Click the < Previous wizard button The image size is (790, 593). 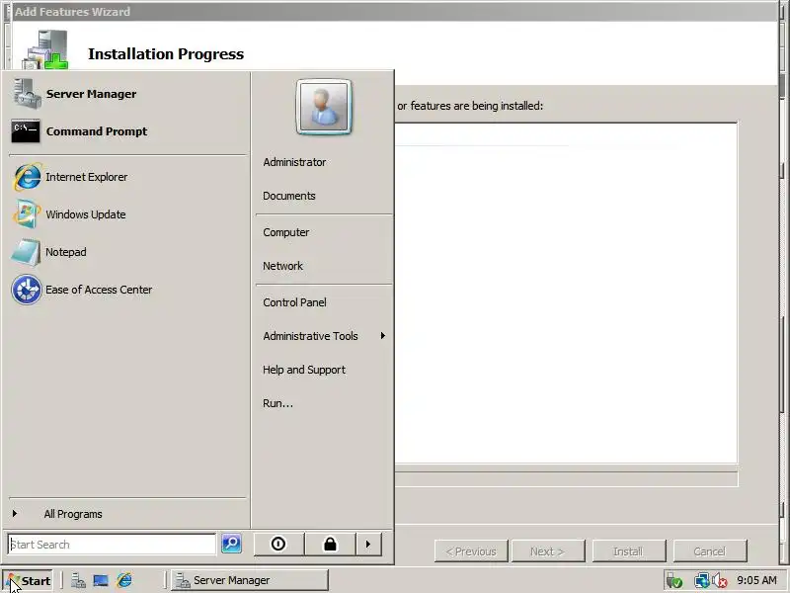coord(471,551)
